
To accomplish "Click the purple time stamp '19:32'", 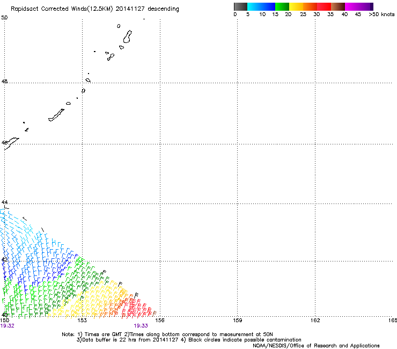I will point(8,326).
